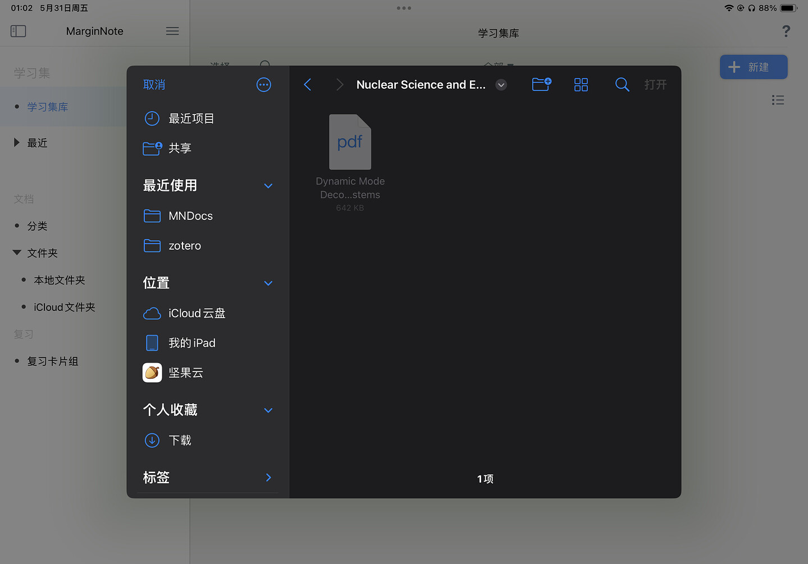
Task: Collapse the 最近使用 section
Action: point(268,186)
